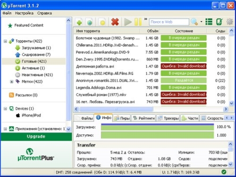Click the Create New Torrent icon
The image size is (236, 177).
pos(102,22)
